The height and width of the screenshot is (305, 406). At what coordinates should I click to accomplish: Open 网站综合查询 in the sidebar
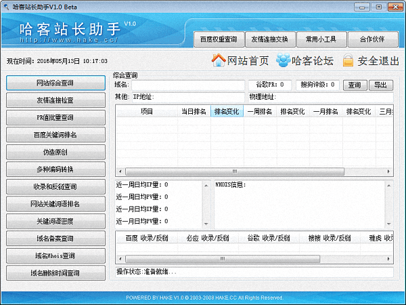[x=55, y=83]
